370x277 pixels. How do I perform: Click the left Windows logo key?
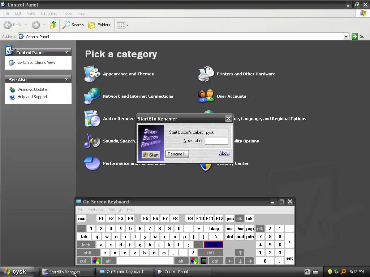pyautogui.click(x=96, y=261)
